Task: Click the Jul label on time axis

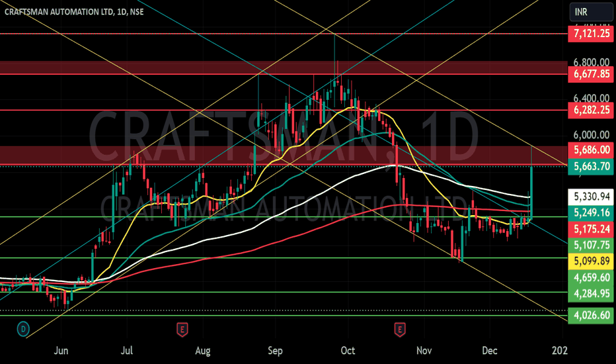Action: pyautogui.click(x=126, y=350)
